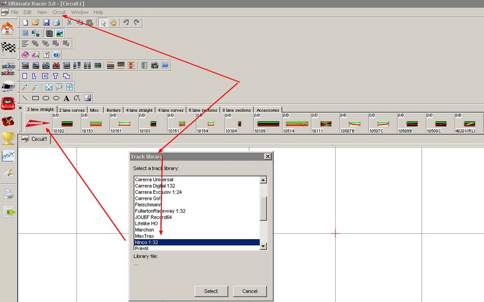Switch to the Borders tab

114,111
